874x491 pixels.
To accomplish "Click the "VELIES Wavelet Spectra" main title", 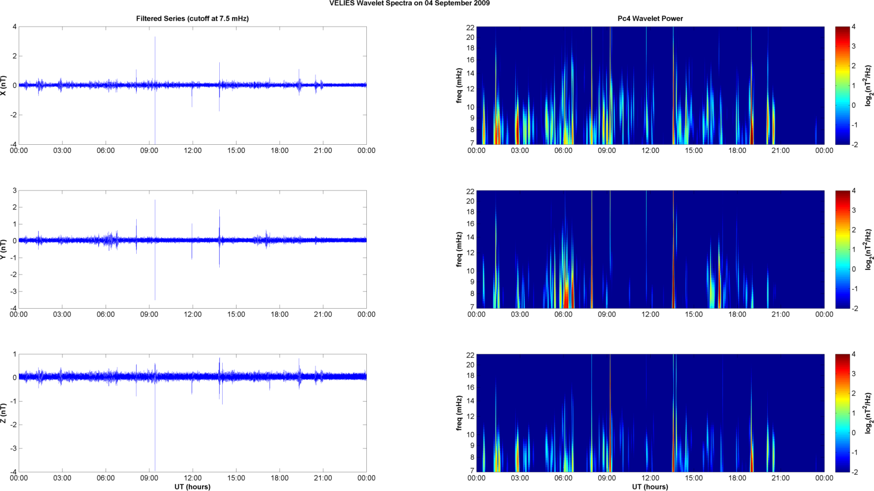I will (x=409, y=3).
